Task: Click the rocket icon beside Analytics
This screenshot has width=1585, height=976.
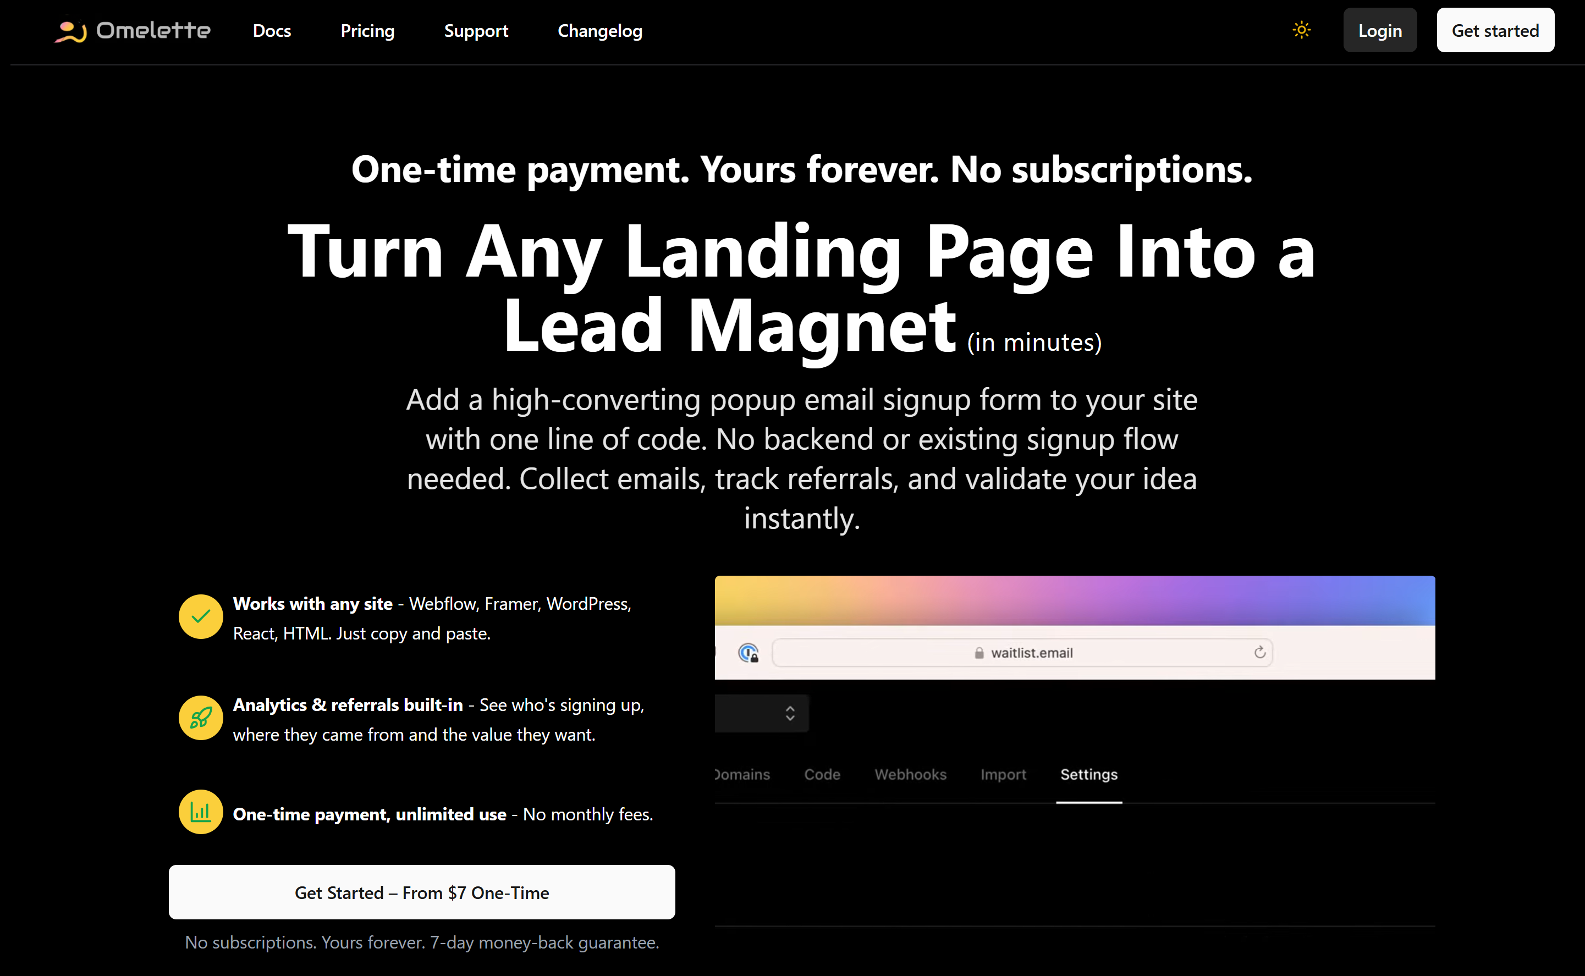Action: (x=201, y=717)
